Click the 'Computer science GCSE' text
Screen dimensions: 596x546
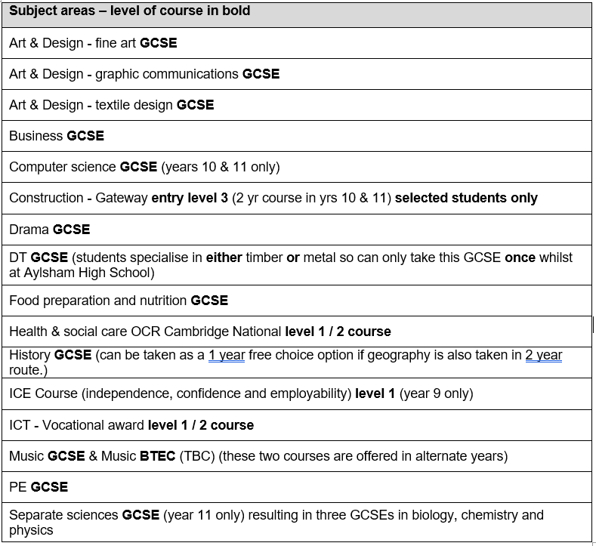click(x=83, y=167)
